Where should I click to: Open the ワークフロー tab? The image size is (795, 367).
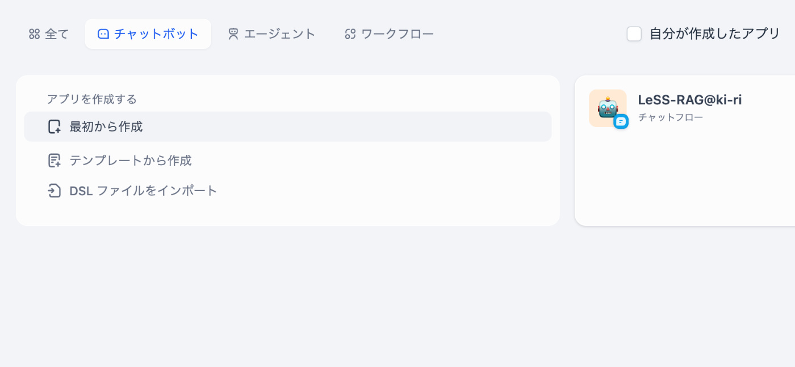[389, 34]
